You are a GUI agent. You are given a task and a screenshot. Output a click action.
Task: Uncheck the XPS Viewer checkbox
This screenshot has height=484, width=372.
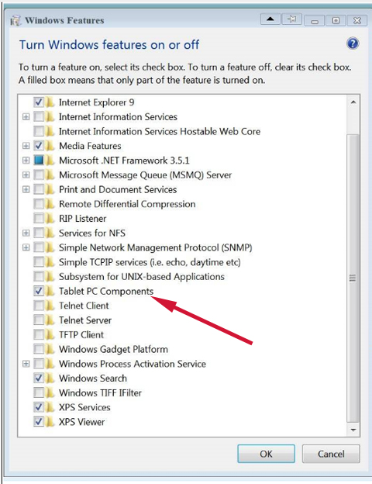39,422
